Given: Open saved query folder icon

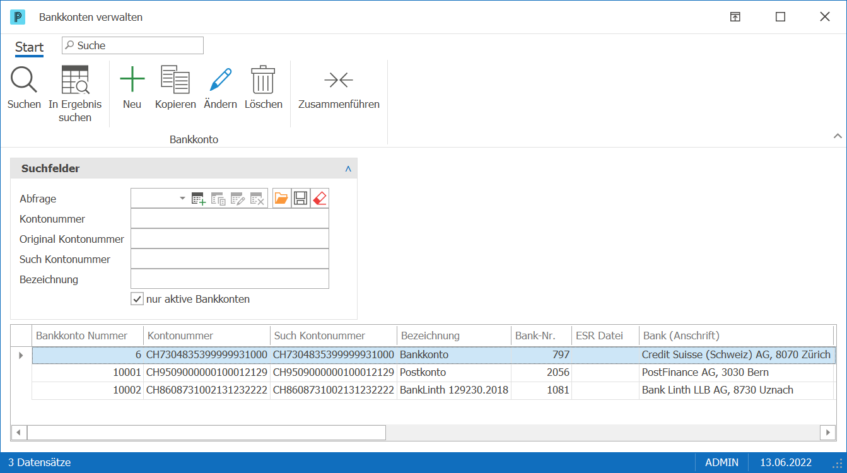Looking at the screenshot, I should (x=281, y=199).
